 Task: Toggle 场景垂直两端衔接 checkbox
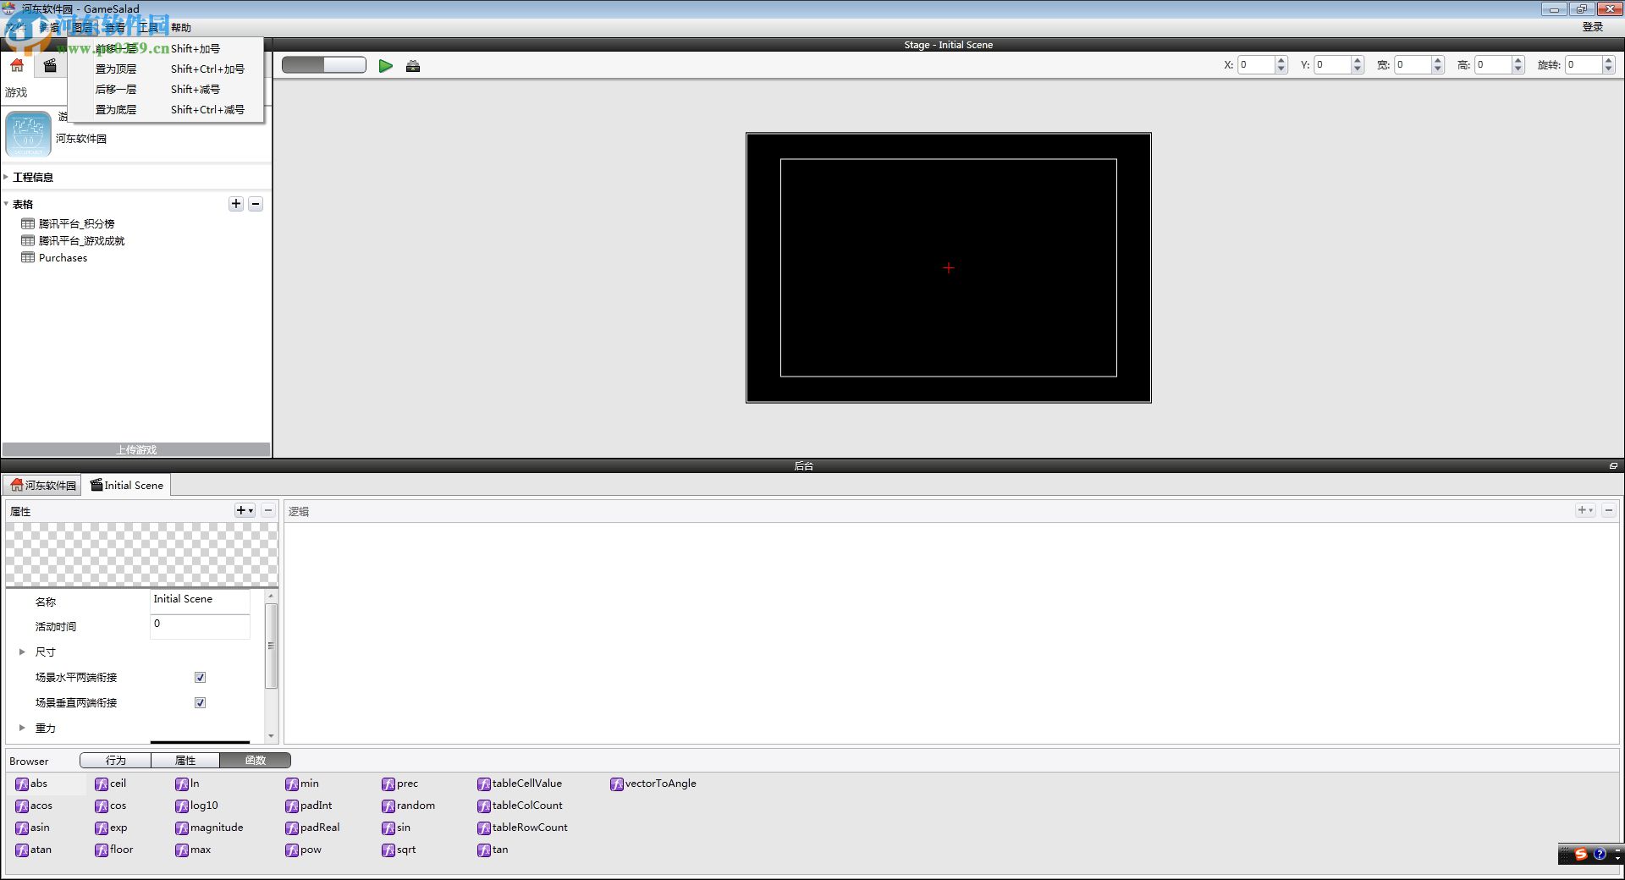(201, 702)
